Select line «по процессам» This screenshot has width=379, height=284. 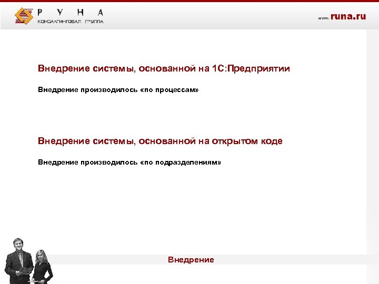[118, 90]
